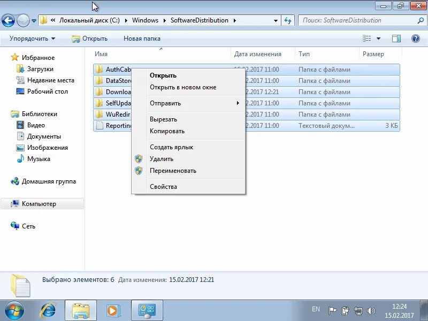Click the volume speaker tray icon
Image resolution: width=428 pixels, height=321 pixels.
pos(371,311)
